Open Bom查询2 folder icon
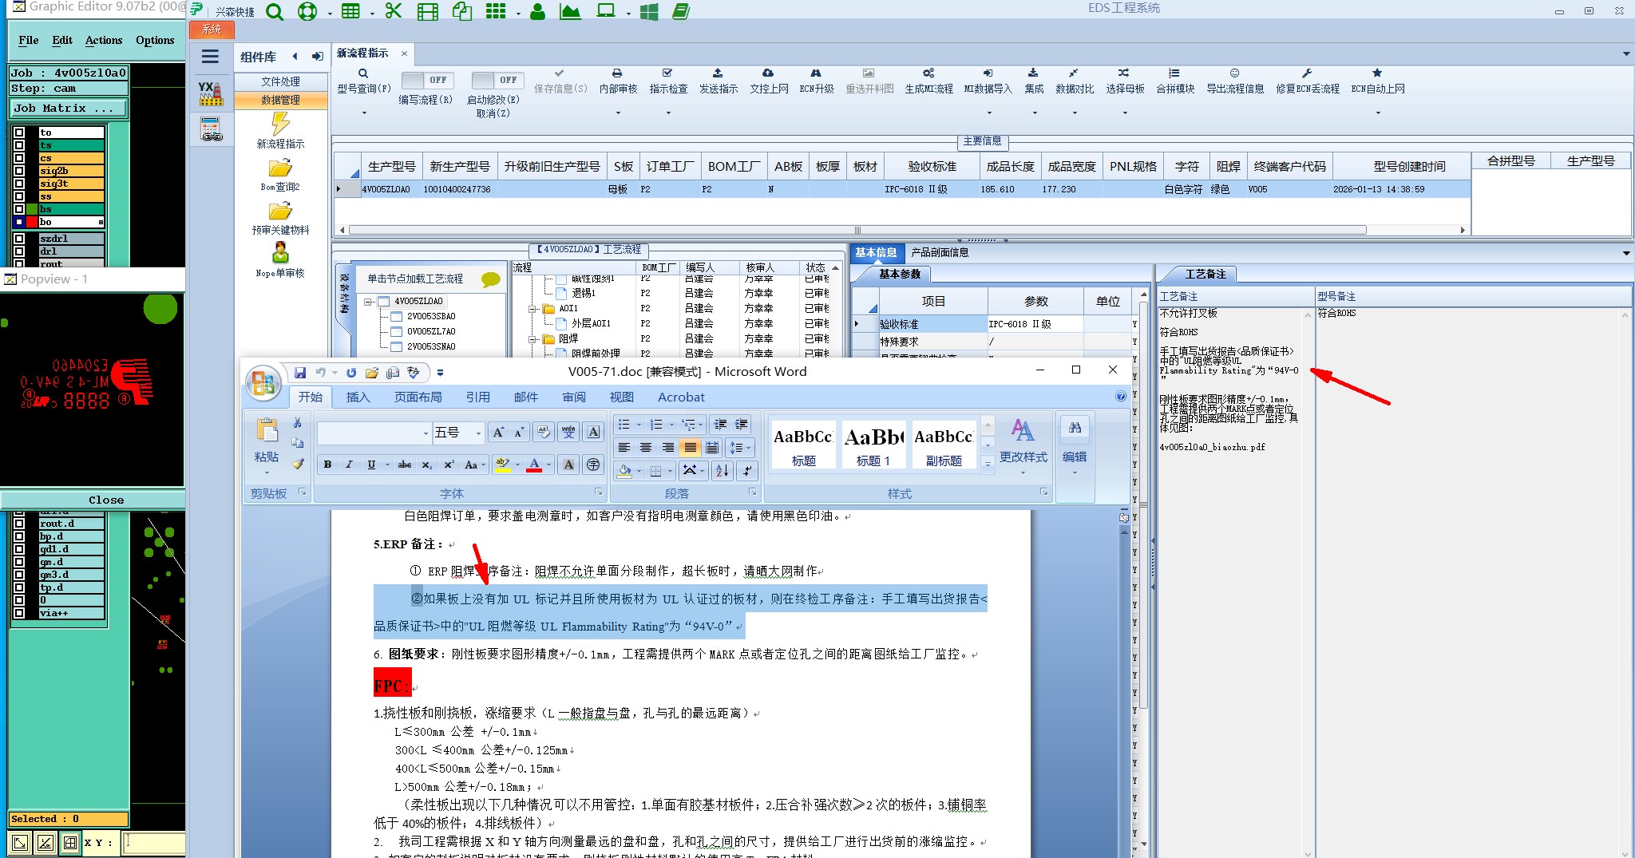This screenshot has width=1635, height=858. click(x=280, y=168)
